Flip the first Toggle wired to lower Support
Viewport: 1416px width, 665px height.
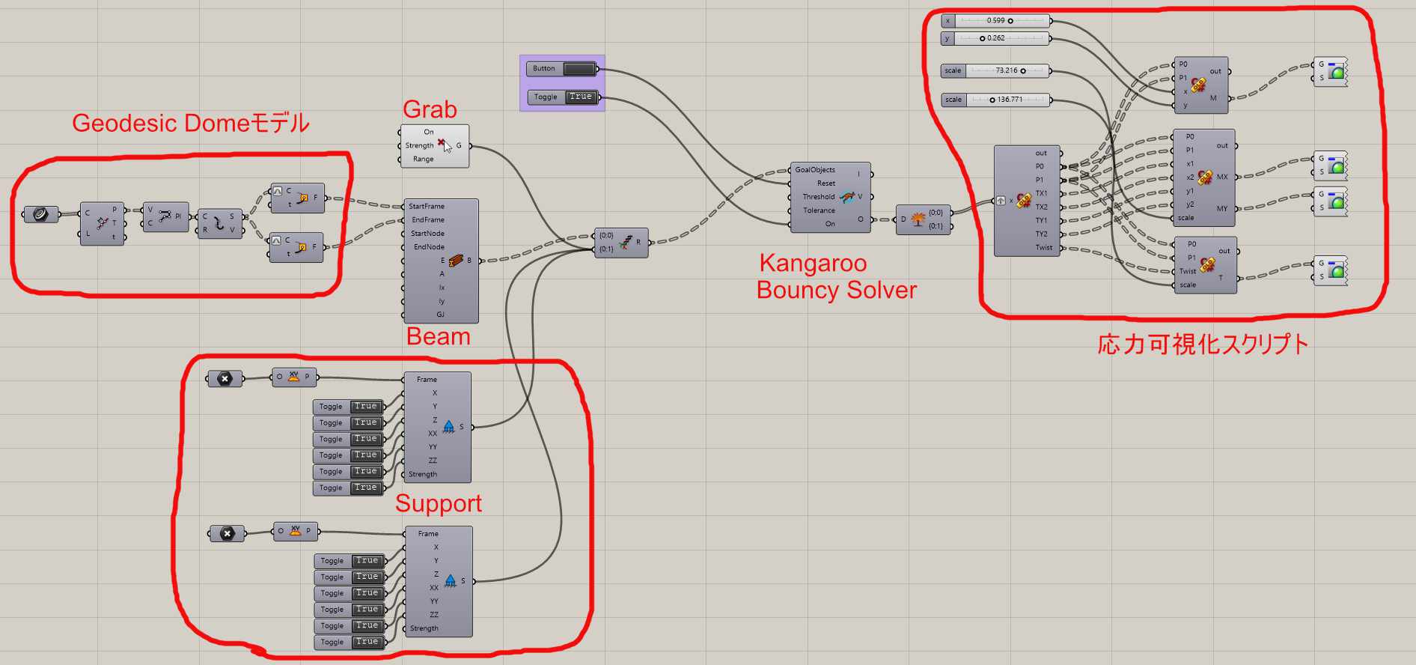367,560
